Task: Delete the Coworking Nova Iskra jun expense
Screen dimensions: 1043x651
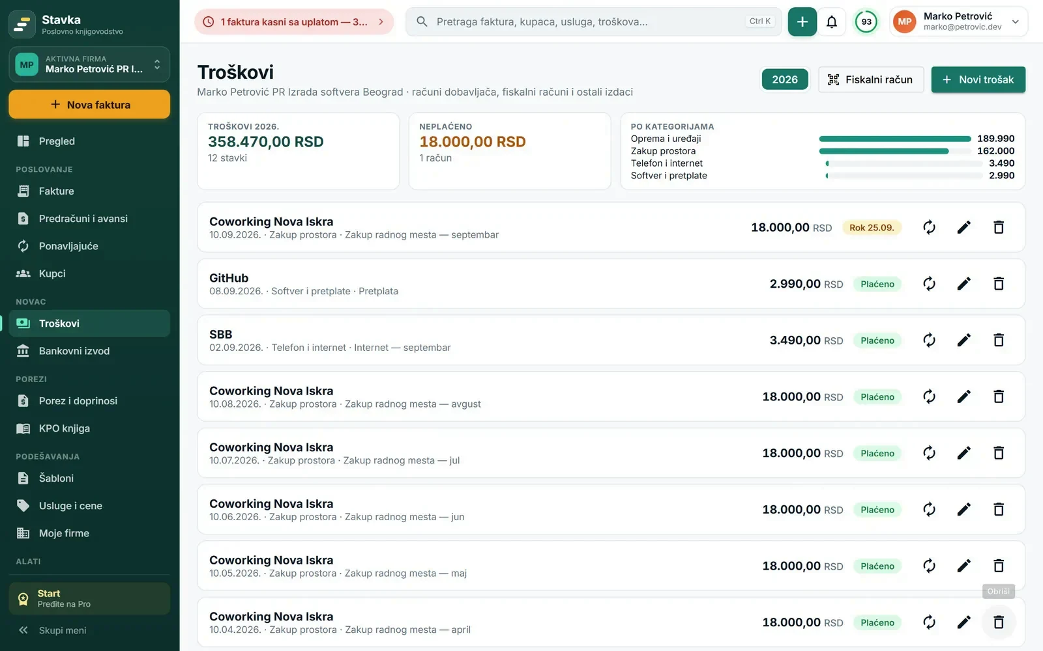Action: 998,509
